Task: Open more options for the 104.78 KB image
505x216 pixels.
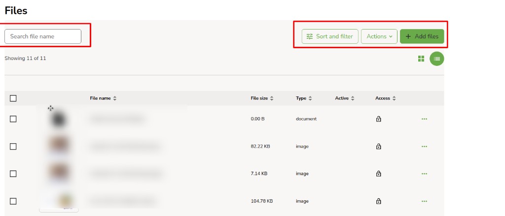Action: click(424, 201)
